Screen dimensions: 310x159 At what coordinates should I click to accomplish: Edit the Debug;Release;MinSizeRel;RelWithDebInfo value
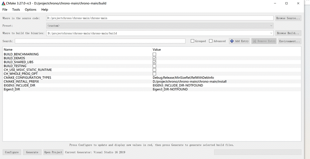[x=183, y=78]
